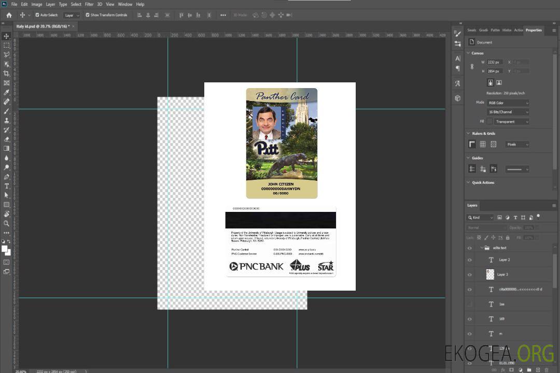The height and width of the screenshot is (373, 560).
Task: Select the Pen tool
Action: pyautogui.click(x=6, y=177)
